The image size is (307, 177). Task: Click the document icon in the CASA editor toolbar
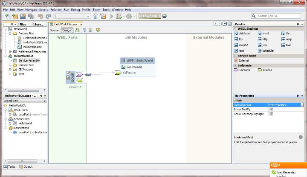[90, 30]
